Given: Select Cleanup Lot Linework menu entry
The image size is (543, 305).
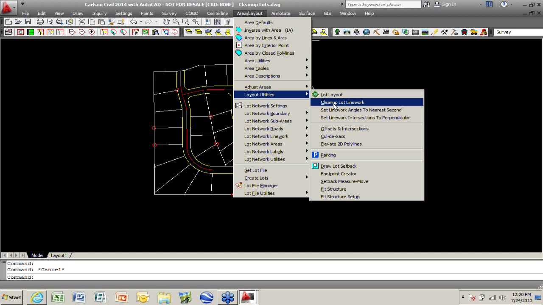Looking at the screenshot, I should click(367, 102).
